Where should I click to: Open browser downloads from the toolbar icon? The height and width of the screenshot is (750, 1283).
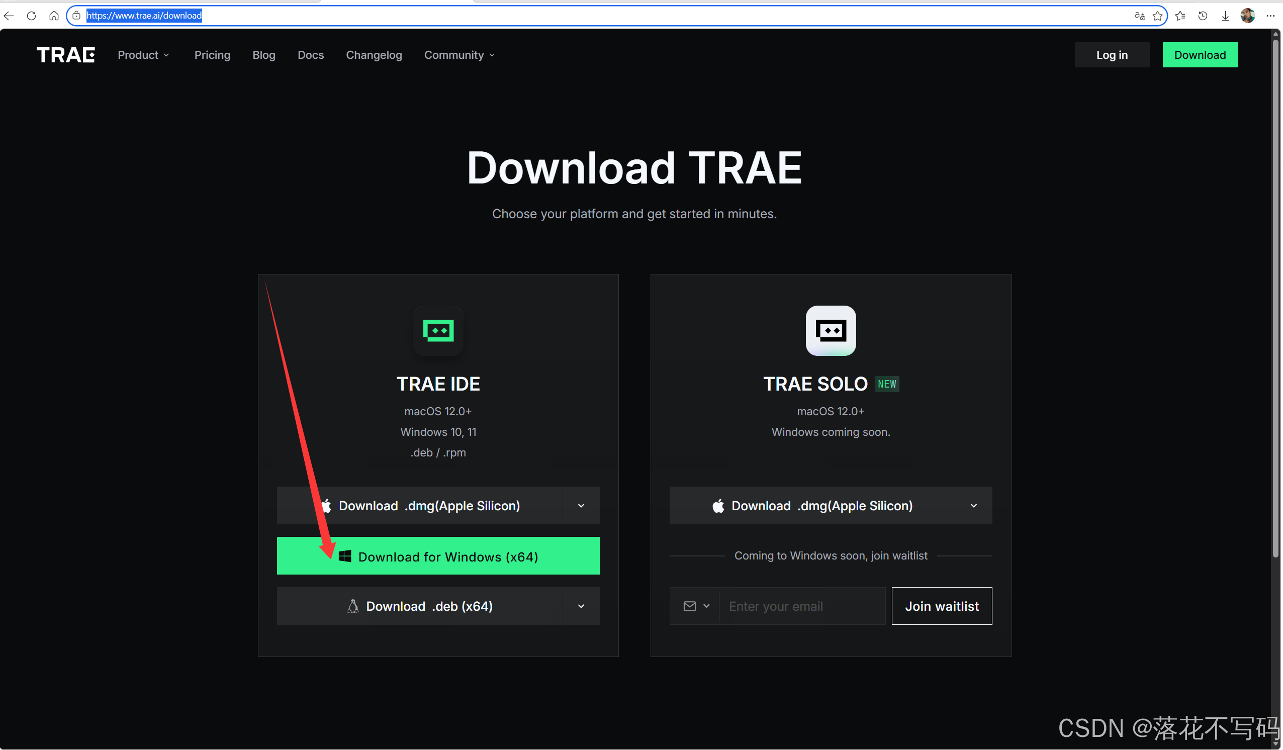tap(1225, 15)
